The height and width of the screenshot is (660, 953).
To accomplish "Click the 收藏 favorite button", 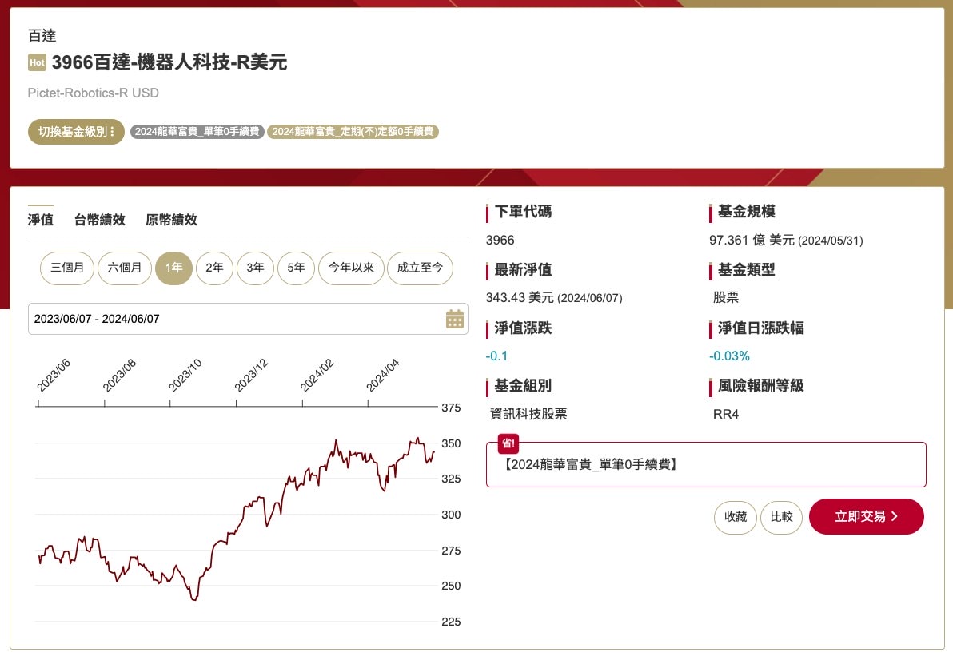I will (x=736, y=517).
